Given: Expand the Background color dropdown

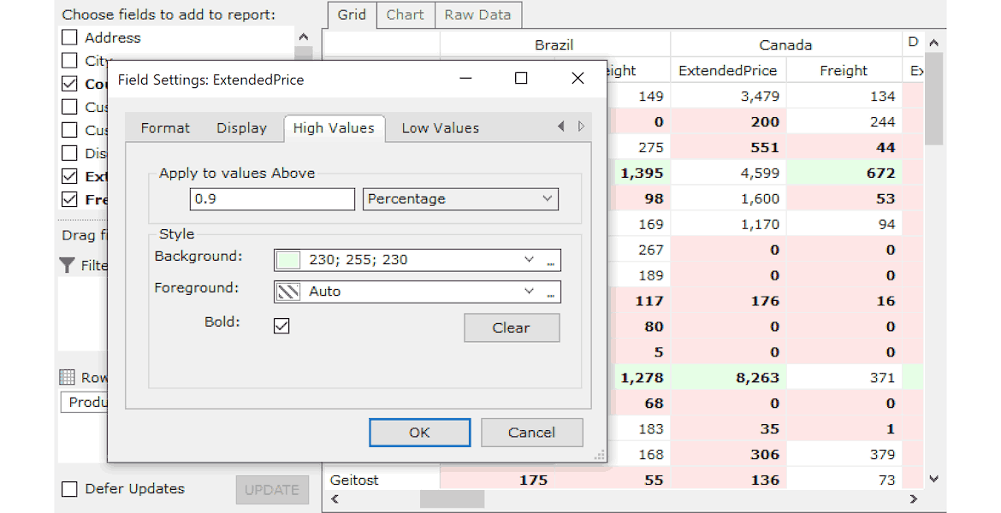Looking at the screenshot, I should pos(529,260).
